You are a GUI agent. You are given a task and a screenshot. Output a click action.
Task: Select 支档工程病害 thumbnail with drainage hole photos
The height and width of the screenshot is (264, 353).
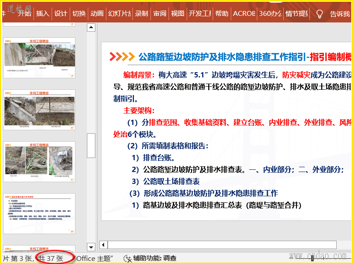(x=39, y=161)
